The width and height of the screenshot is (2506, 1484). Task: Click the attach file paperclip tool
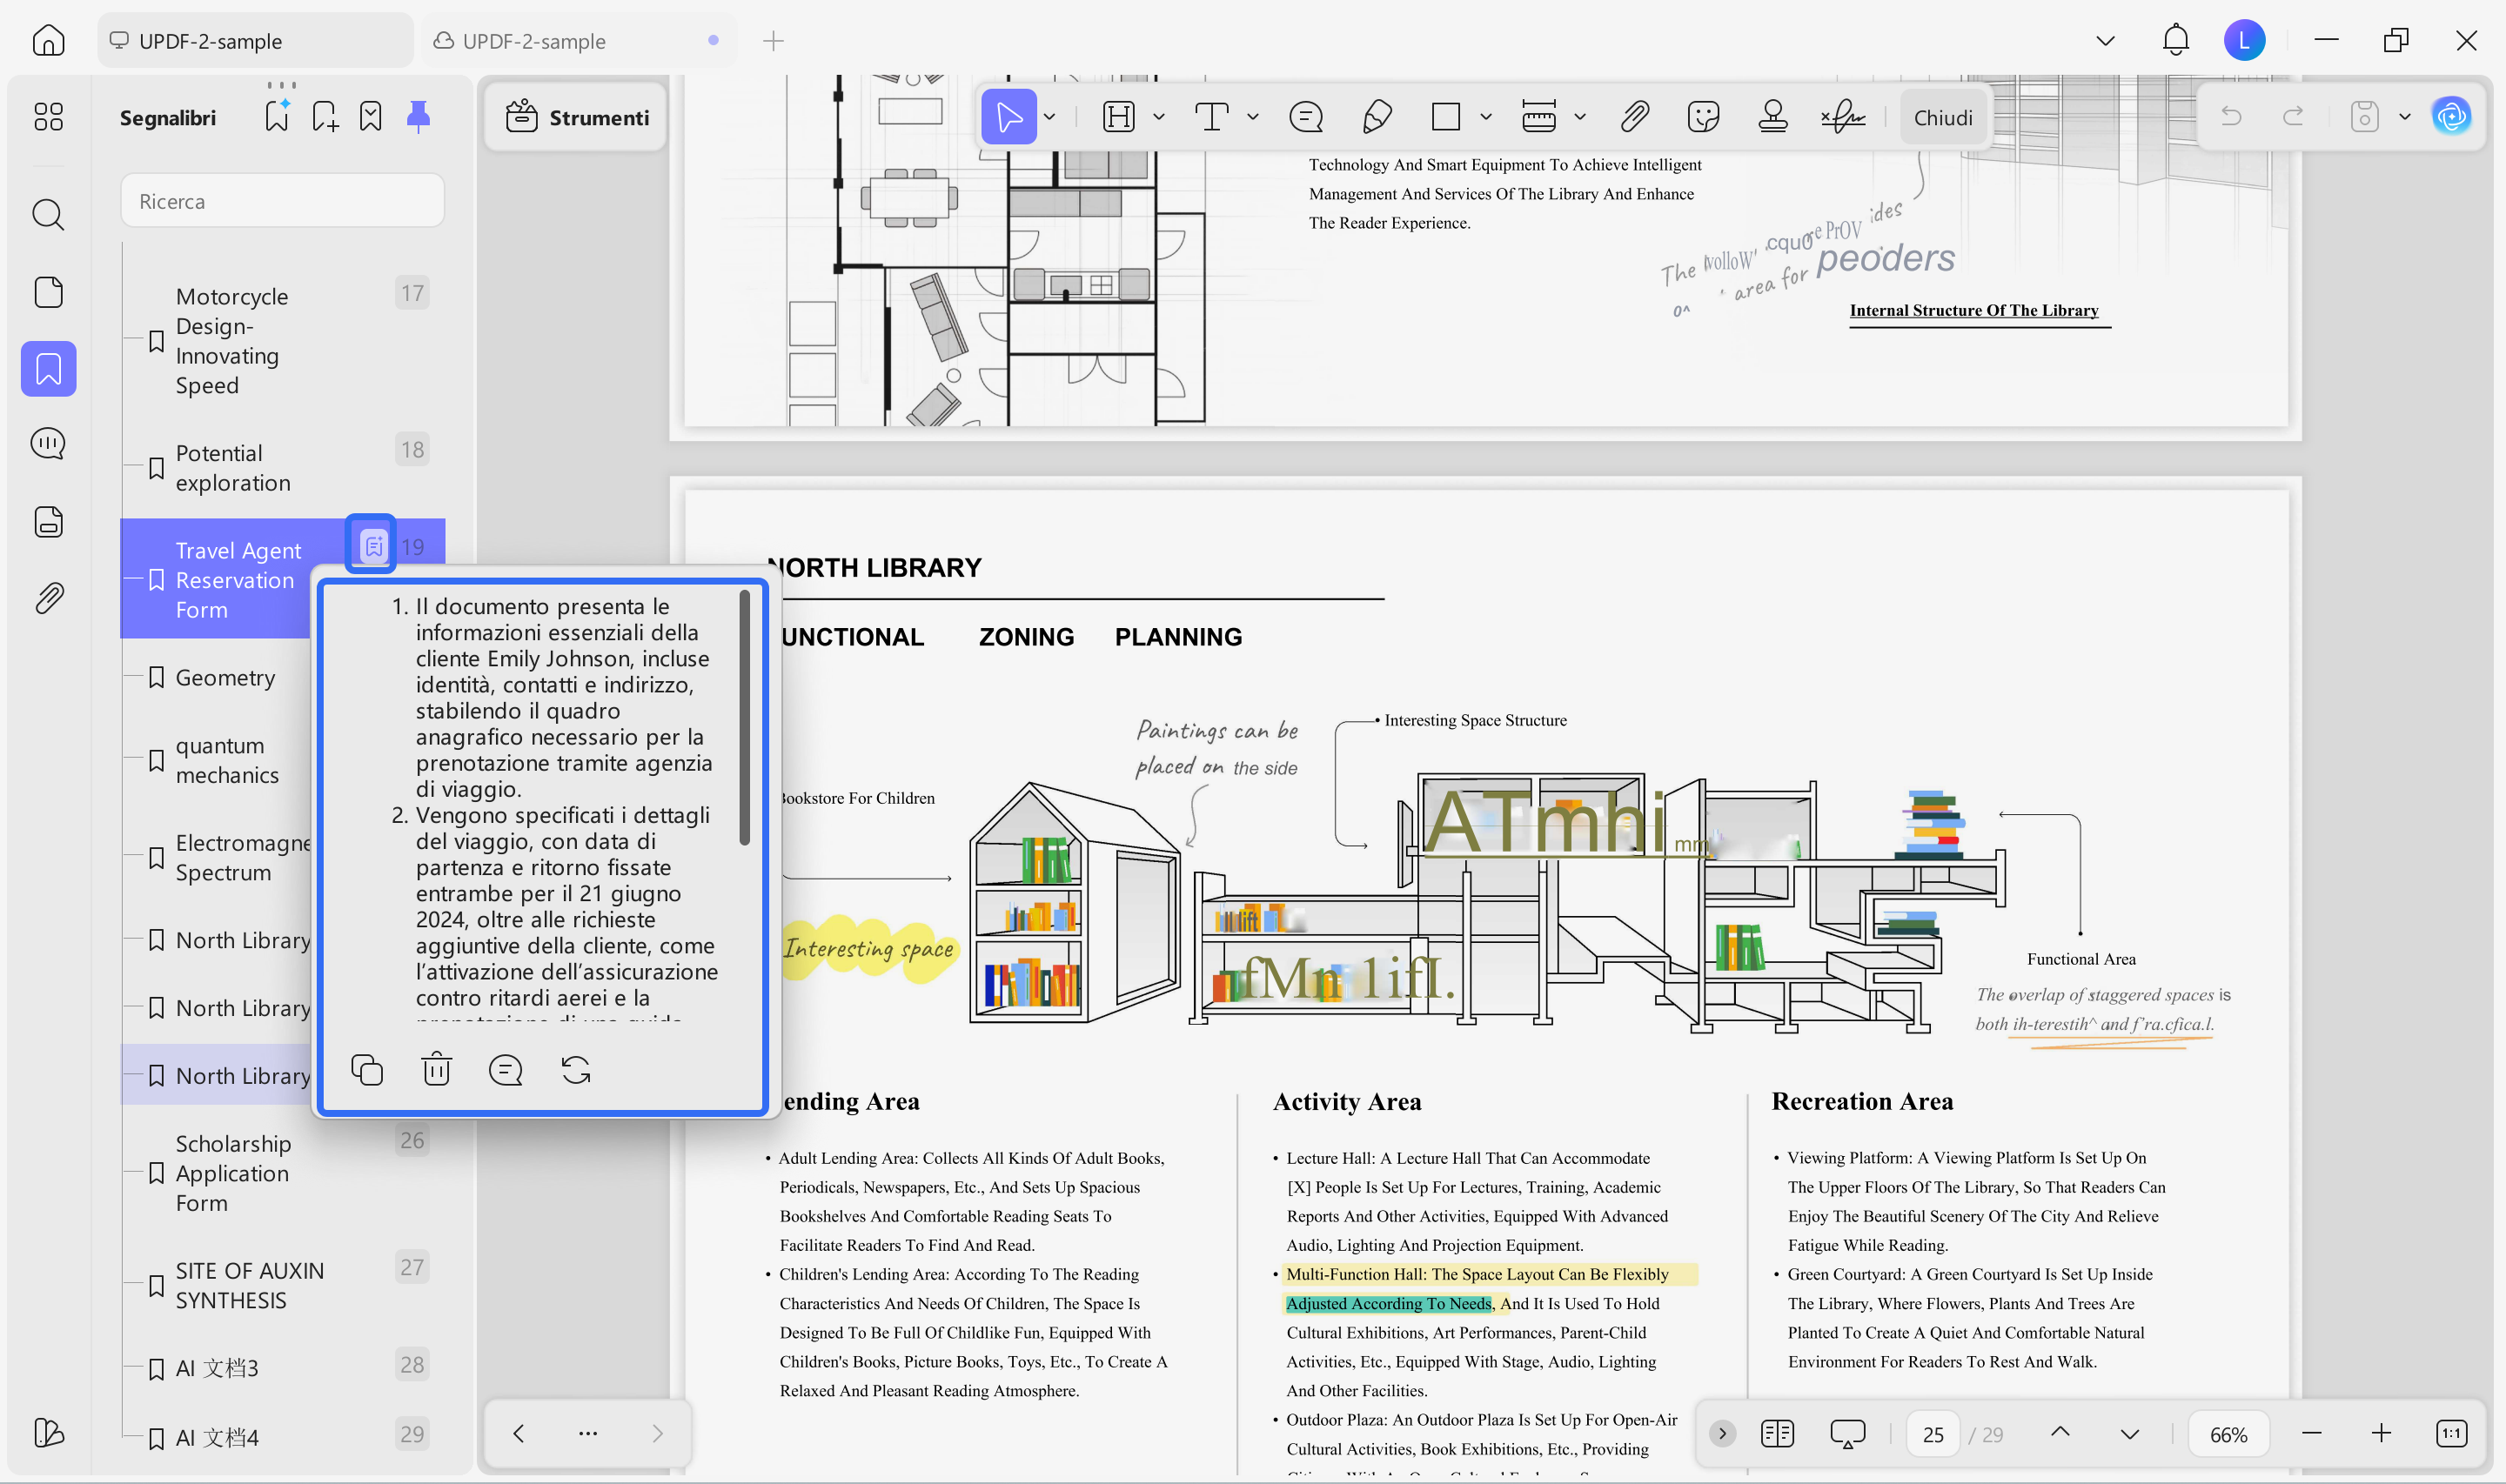coord(1634,117)
